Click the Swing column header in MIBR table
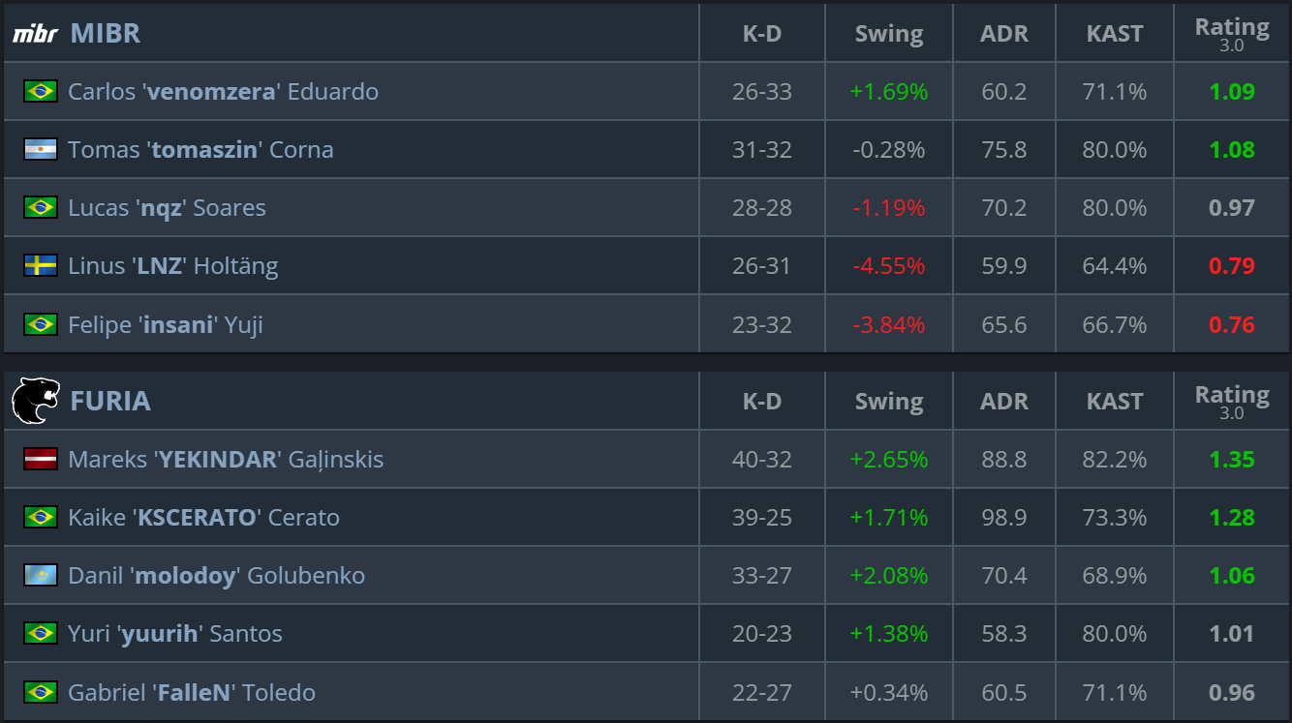Screen dimensions: 1292x723 [889, 33]
